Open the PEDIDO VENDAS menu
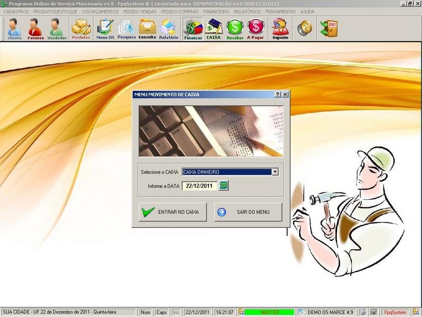The width and height of the screenshot is (422, 317). [x=140, y=12]
